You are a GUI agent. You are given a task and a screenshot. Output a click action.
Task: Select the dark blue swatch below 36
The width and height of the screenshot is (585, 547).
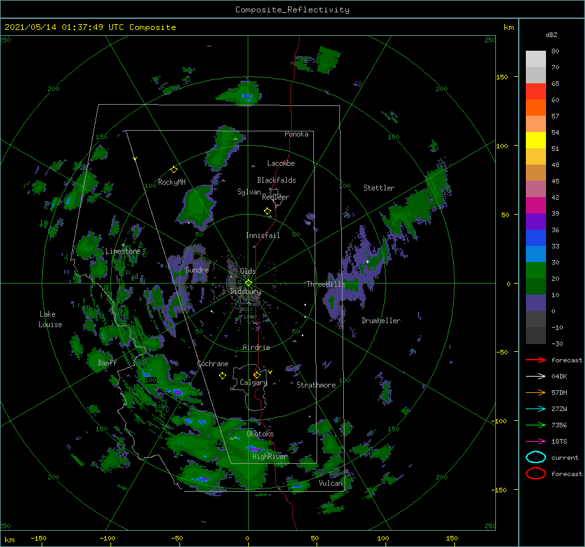(x=536, y=237)
